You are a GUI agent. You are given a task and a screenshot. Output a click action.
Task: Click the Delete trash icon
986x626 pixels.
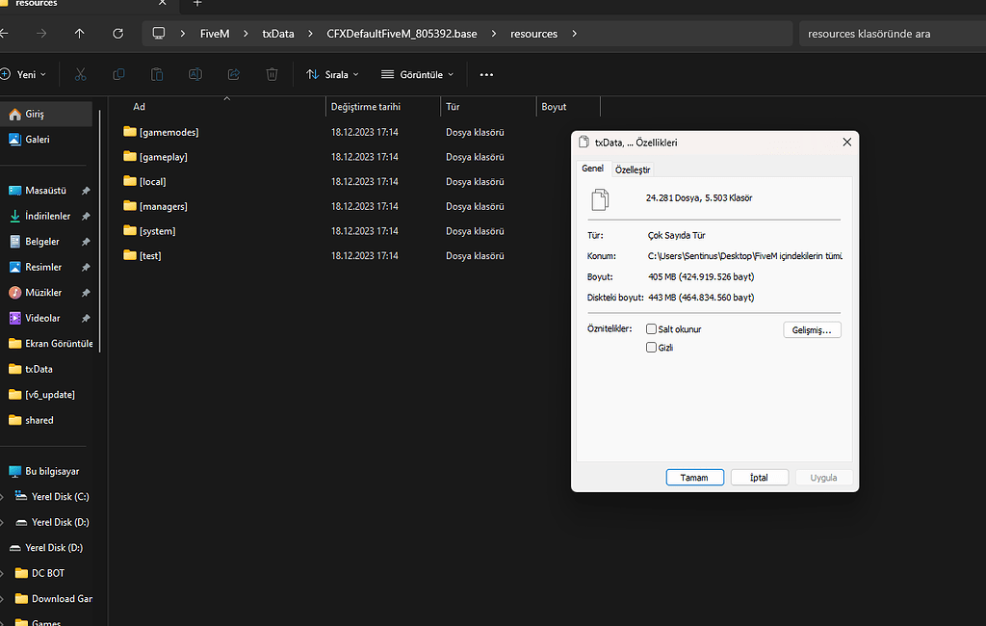(x=272, y=74)
